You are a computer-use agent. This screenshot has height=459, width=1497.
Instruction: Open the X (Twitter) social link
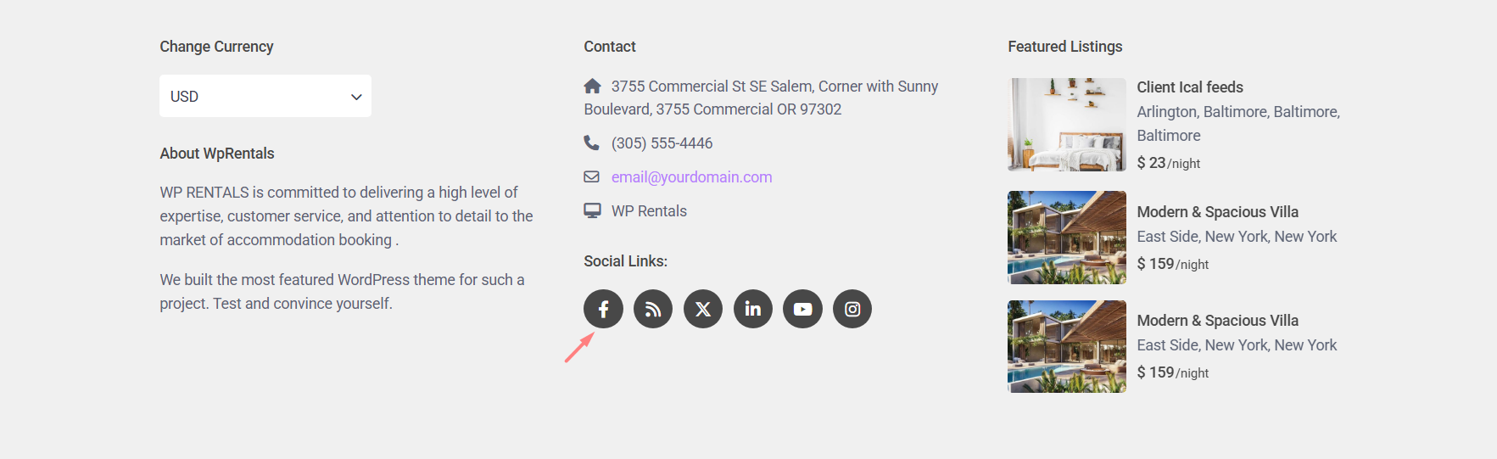(x=703, y=309)
